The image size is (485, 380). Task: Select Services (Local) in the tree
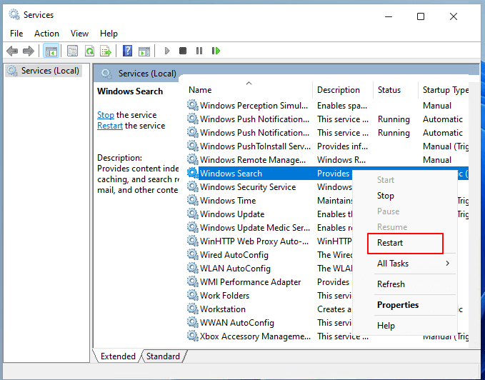50,71
